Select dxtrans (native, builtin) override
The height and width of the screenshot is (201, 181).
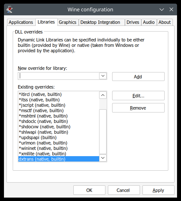coord(59,159)
